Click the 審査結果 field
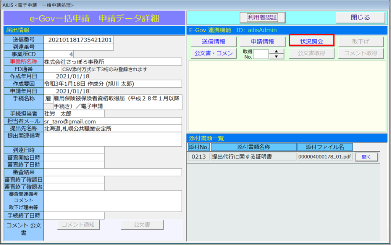Image resolution: width=391 pixels, height=245 pixels. (112, 172)
